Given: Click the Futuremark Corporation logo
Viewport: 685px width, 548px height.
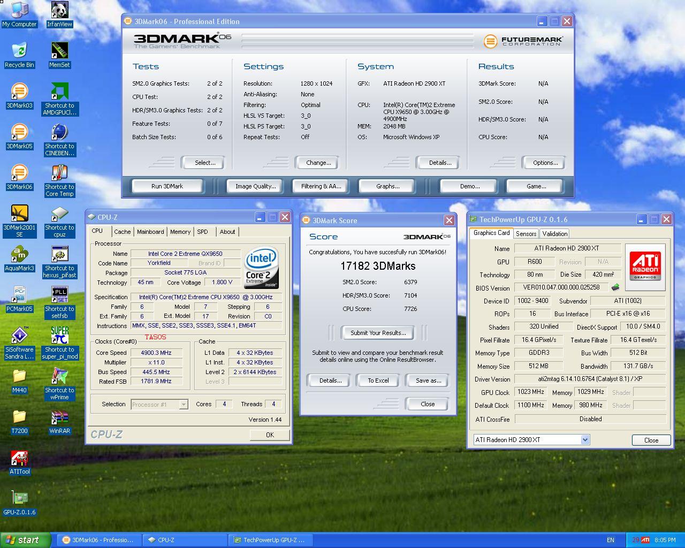Looking at the screenshot, I should pyautogui.click(x=523, y=41).
